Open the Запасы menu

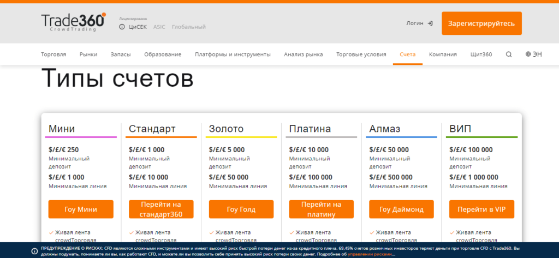click(x=121, y=55)
